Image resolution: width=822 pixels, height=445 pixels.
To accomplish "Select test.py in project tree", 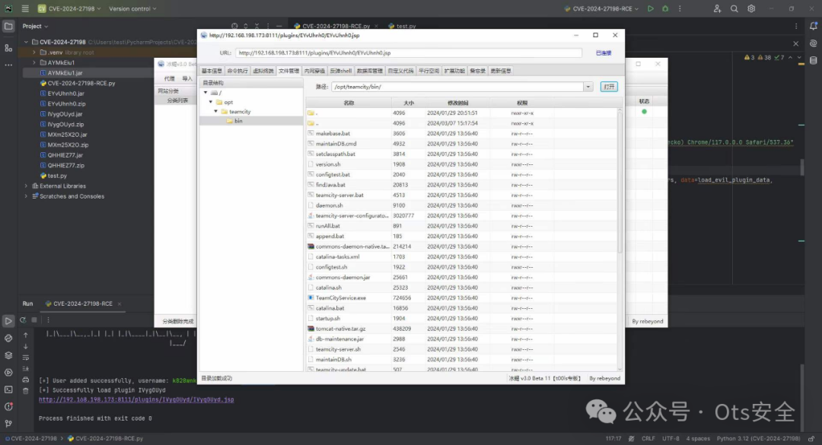I will pos(57,176).
